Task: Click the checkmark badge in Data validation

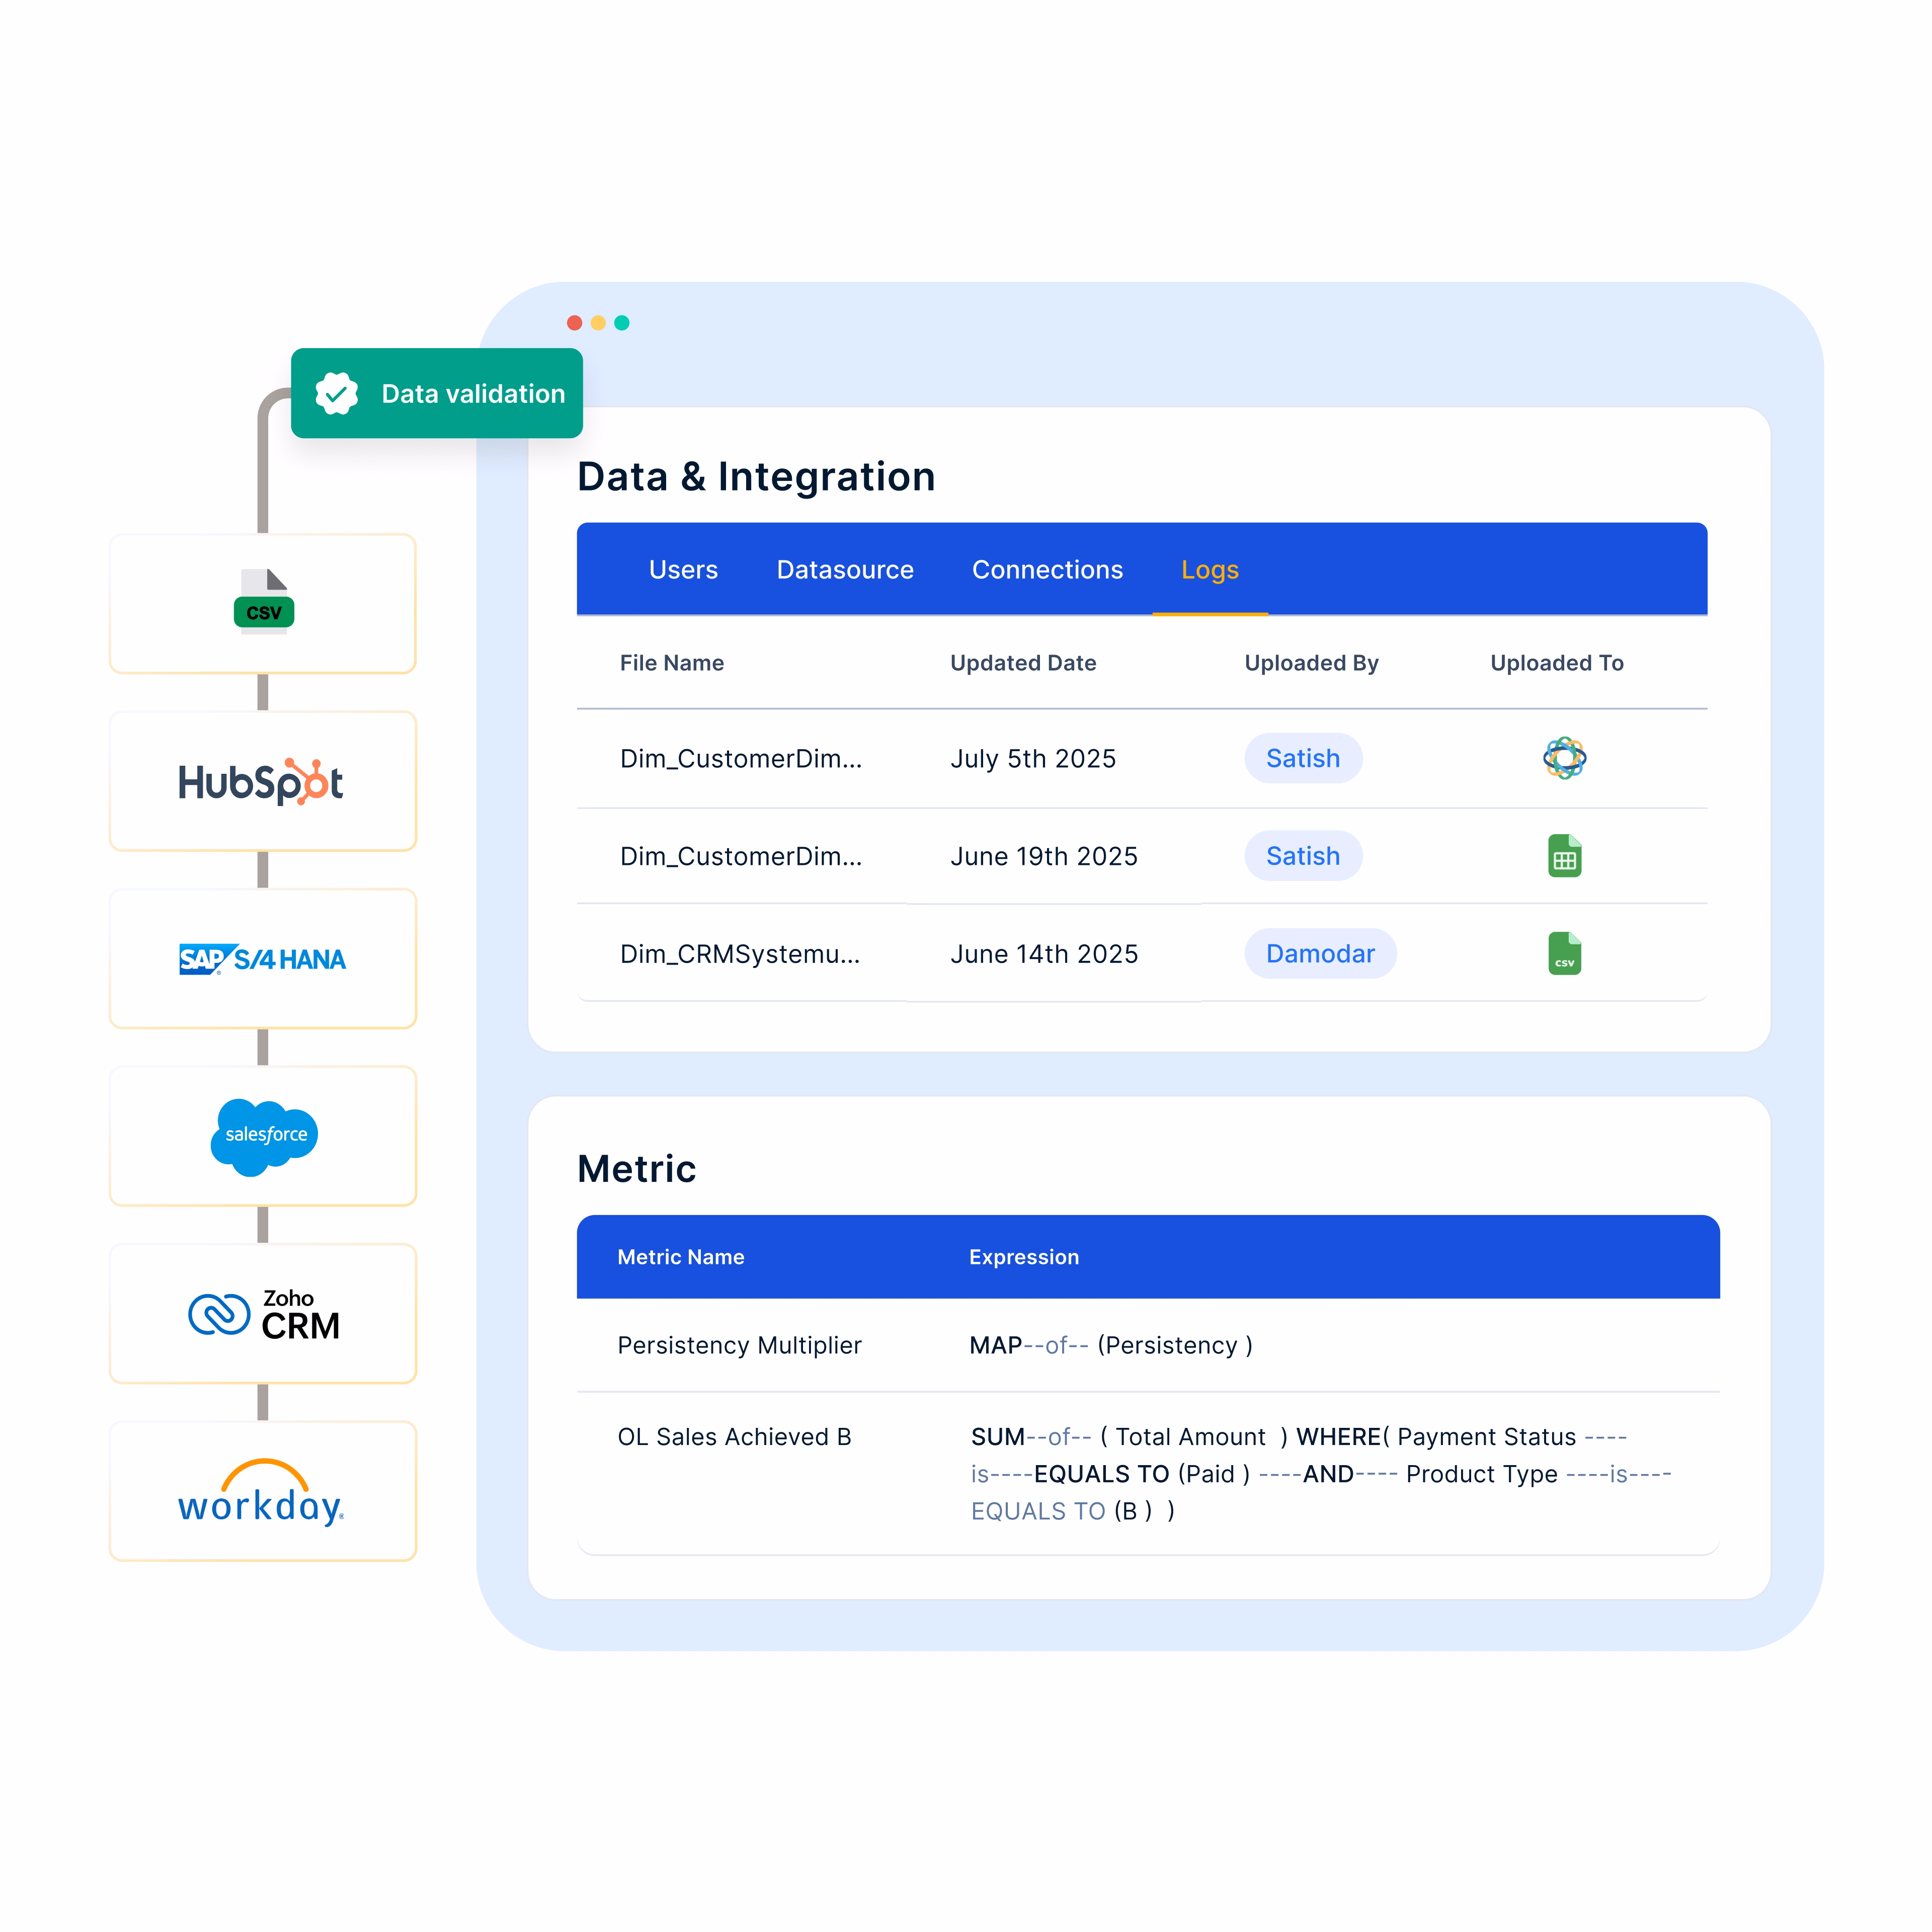Action: [337, 394]
